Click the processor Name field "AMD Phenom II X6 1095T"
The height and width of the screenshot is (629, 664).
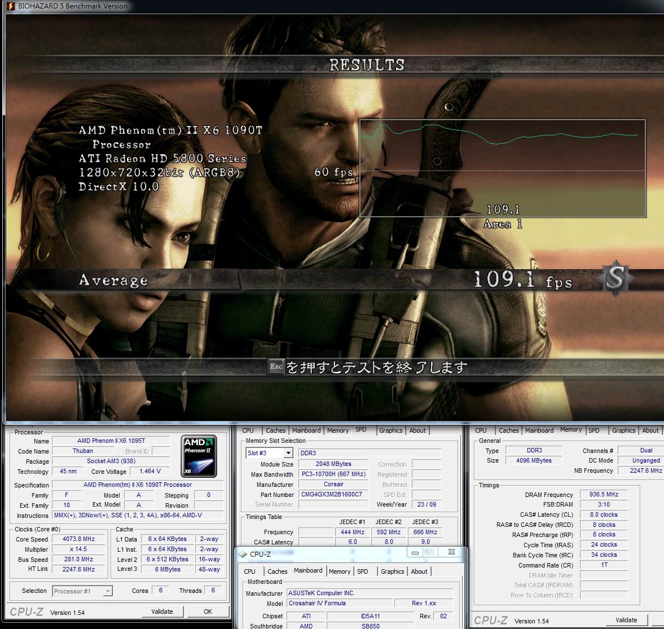coord(111,441)
